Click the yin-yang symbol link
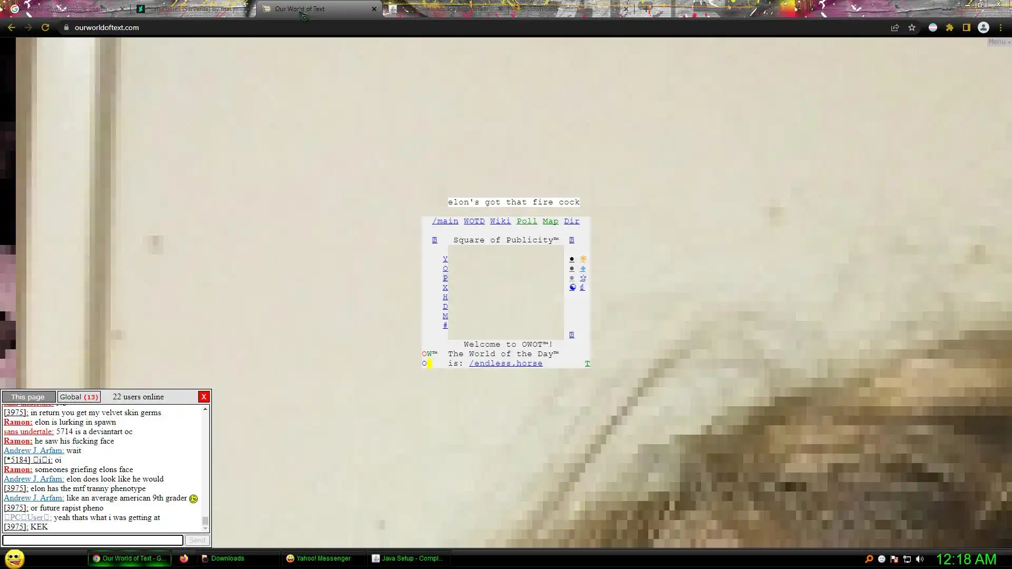The height and width of the screenshot is (569, 1012). (572, 288)
